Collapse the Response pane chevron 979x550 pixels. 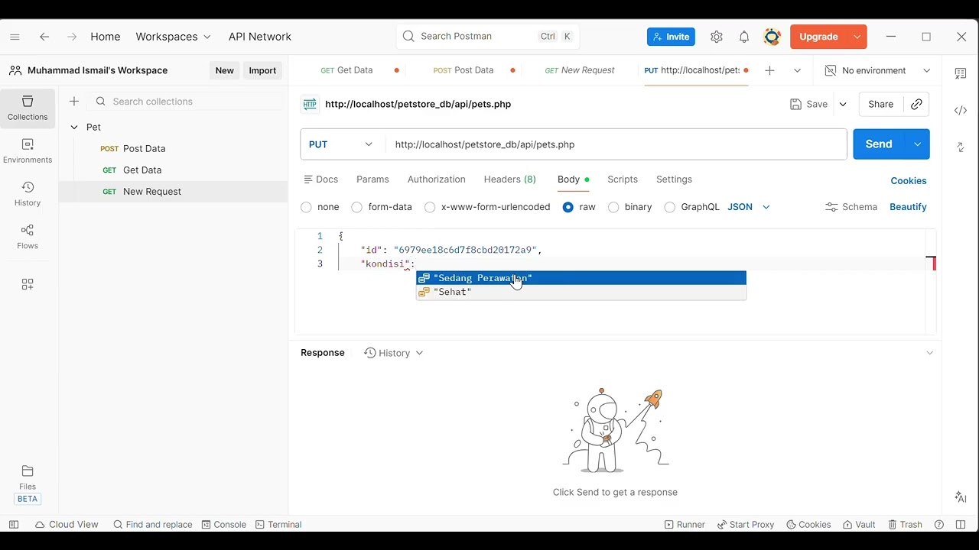pyautogui.click(x=929, y=353)
